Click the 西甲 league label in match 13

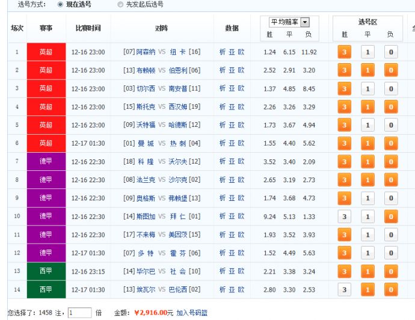click(x=46, y=271)
